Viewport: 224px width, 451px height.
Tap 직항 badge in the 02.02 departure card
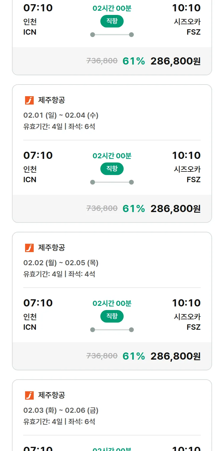pos(112,316)
